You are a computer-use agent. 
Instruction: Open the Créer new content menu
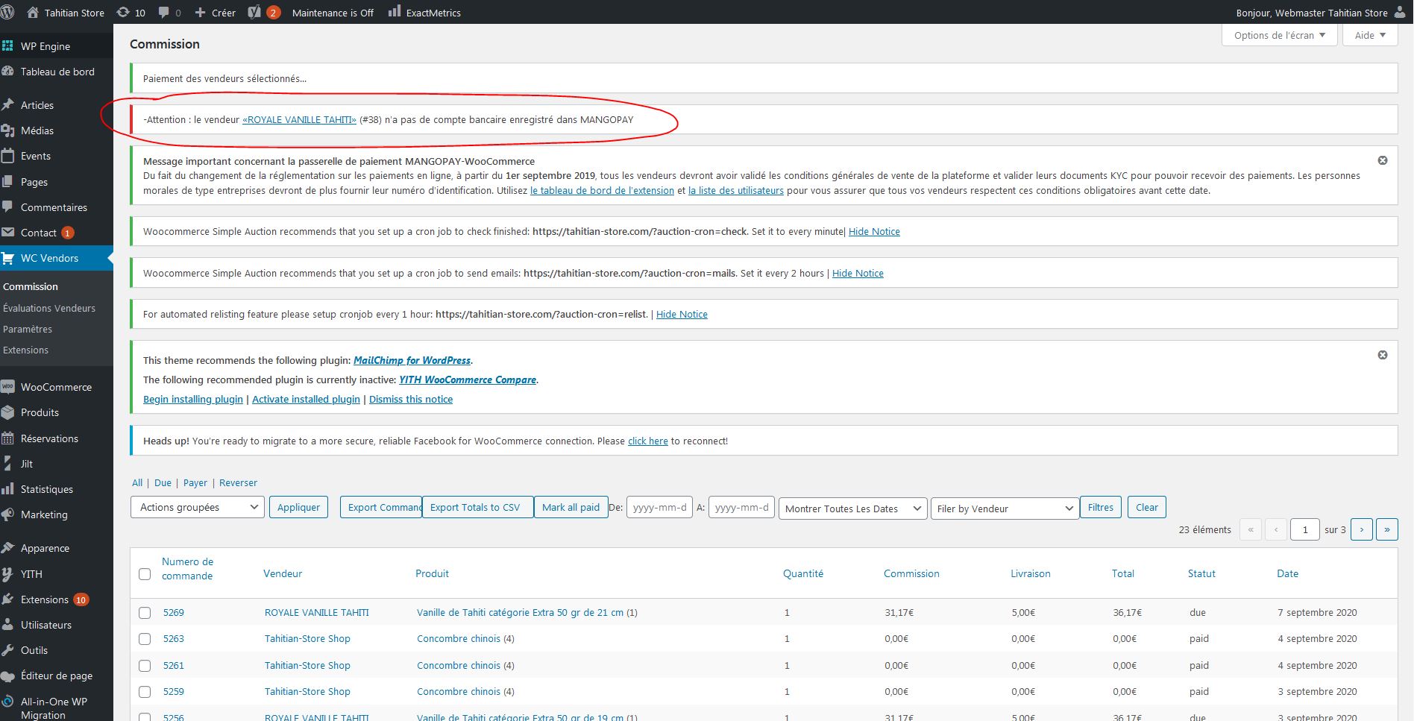[x=215, y=13]
